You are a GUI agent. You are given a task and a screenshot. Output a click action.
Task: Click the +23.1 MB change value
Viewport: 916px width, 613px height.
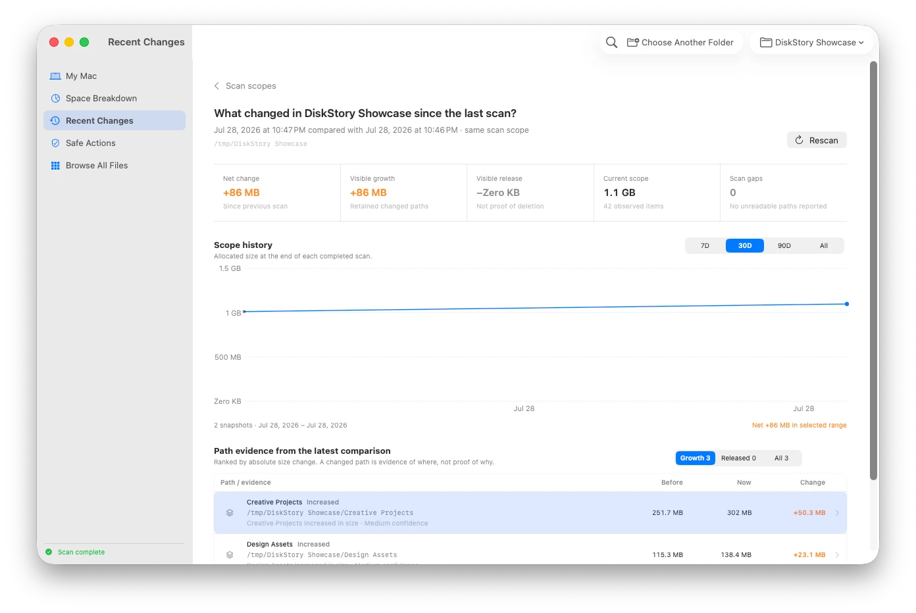pos(809,555)
